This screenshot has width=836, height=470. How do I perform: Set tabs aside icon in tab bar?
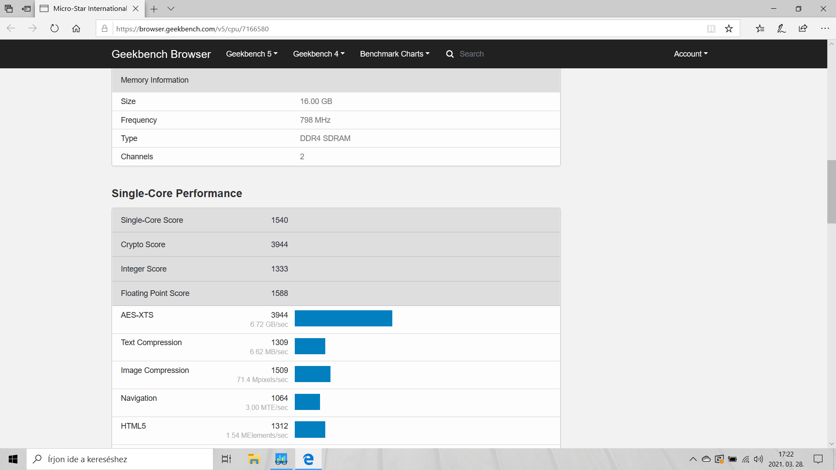[x=26, y=9]
